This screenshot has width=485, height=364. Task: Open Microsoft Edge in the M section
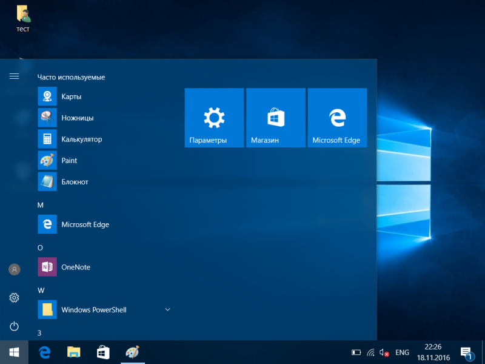pos(47,224)
